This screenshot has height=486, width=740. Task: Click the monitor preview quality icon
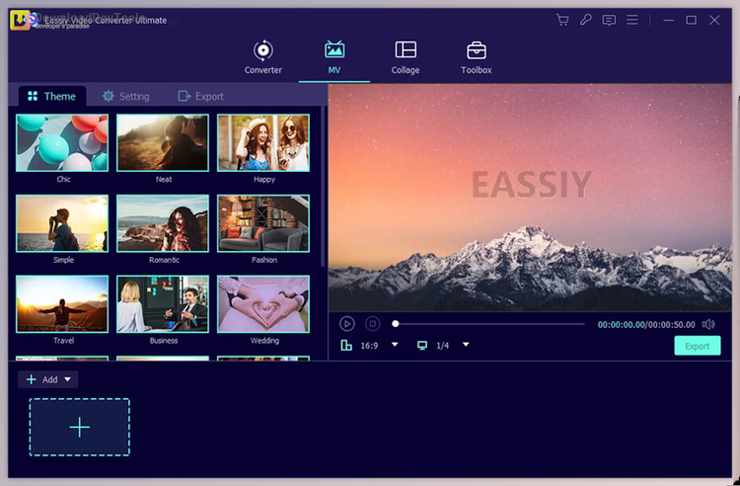(x=422, y=346)
